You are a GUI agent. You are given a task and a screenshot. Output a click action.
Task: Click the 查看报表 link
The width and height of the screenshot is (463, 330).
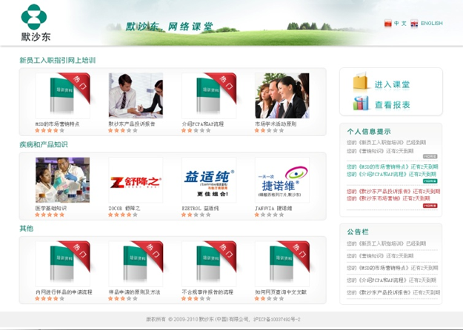(392, 105)
